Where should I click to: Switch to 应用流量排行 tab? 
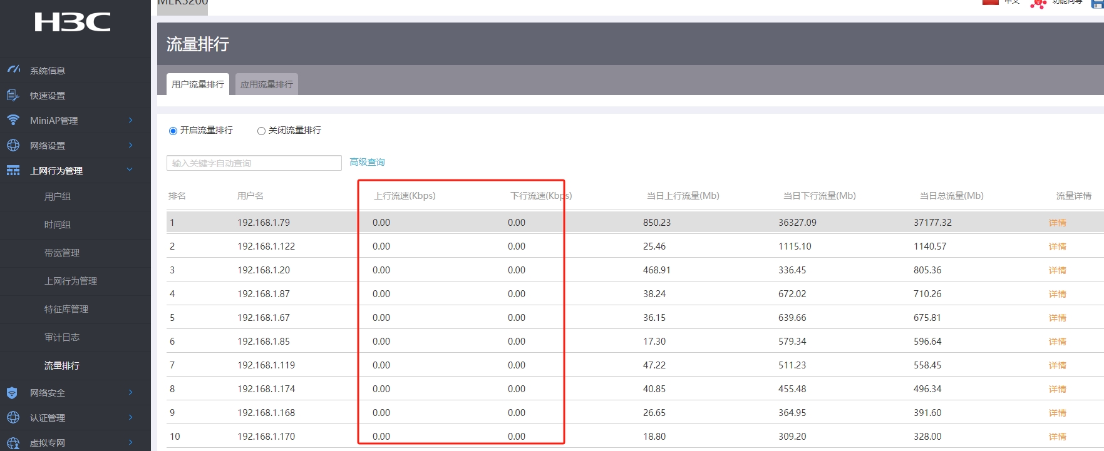(267, 84)
